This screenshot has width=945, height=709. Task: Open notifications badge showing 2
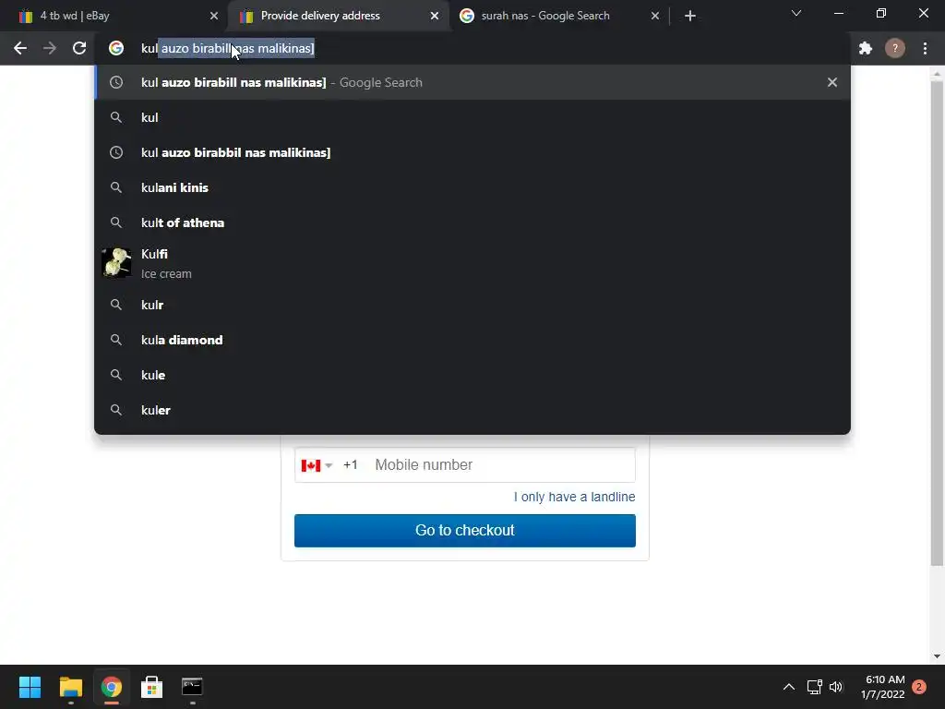pyautogui.click(x=918, y=687)
